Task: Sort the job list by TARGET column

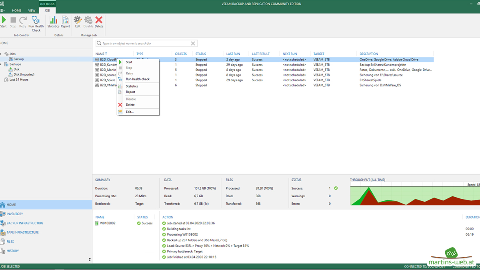Action: click(x=319, y=54)
